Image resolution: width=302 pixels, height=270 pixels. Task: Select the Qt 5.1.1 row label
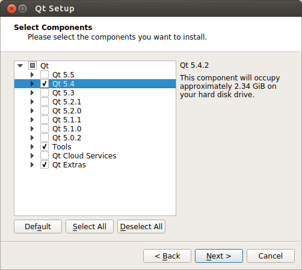67,120
